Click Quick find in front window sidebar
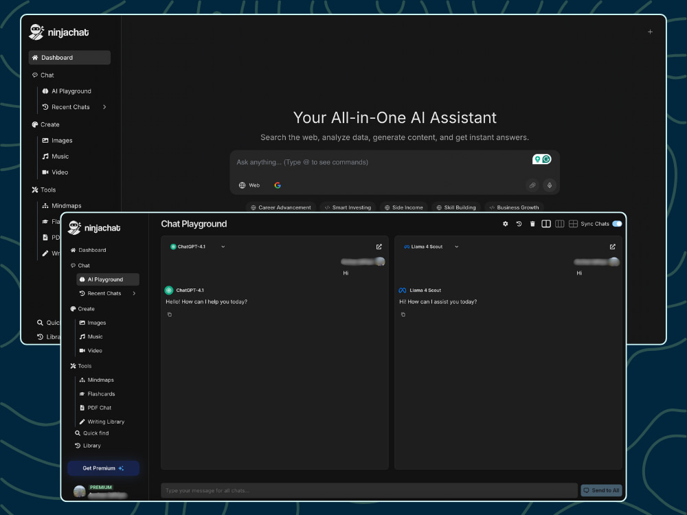687x515 pixels. 91,433
